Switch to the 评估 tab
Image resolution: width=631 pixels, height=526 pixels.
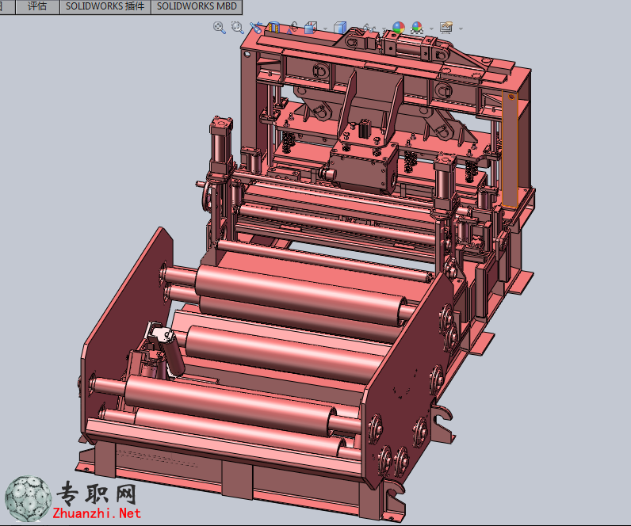coord(37,6)
